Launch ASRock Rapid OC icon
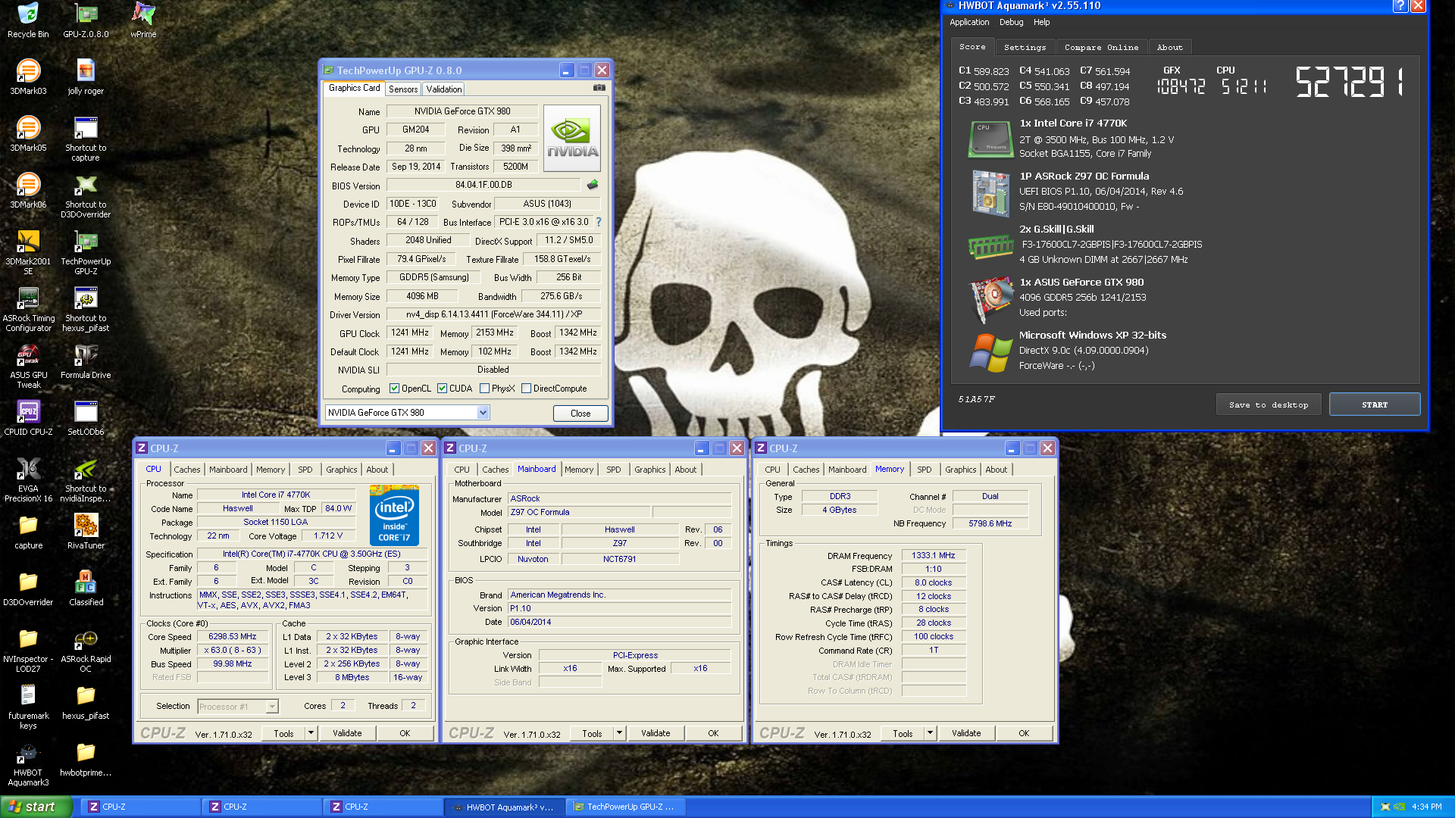 click(x=86, y=651)
